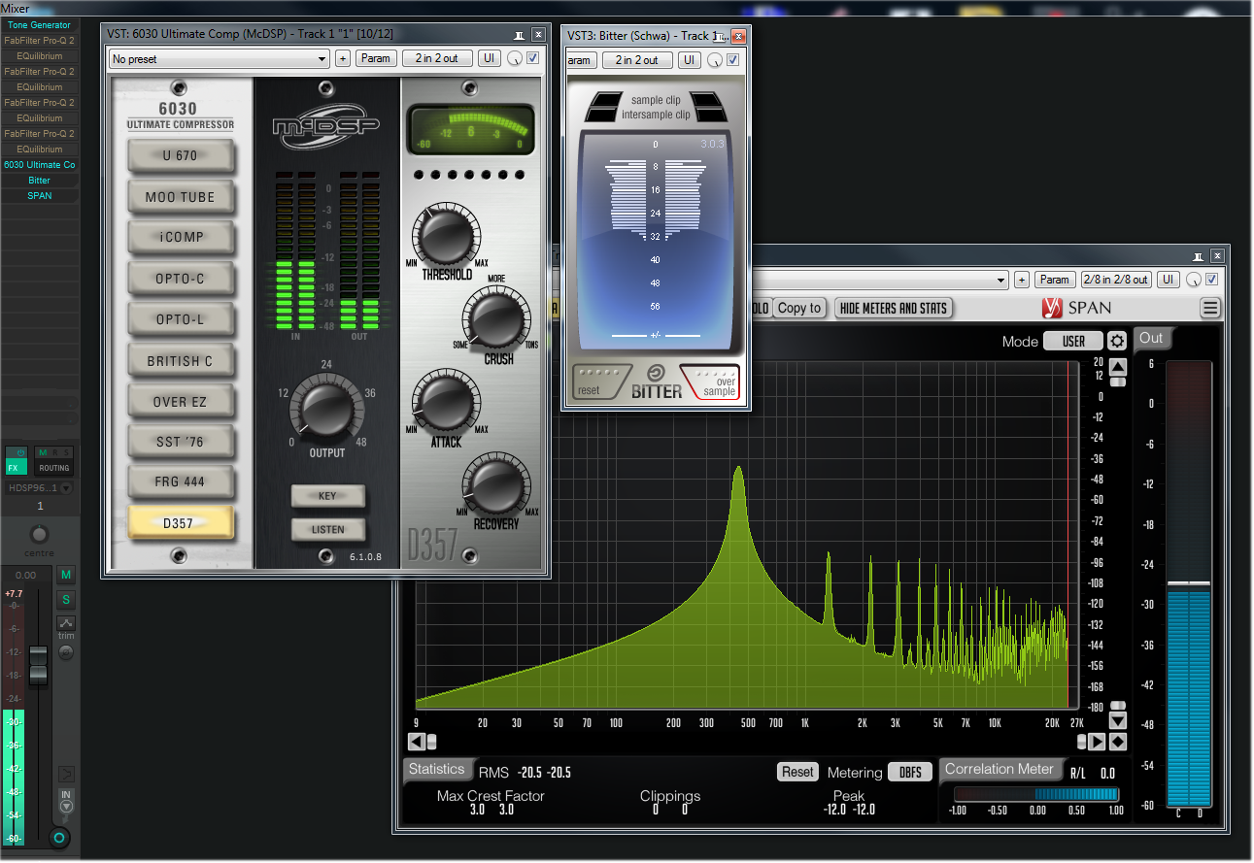This screenshot has width=1254, height=863.
Task: Click the SPAN logo icon
Action: 1052,308
